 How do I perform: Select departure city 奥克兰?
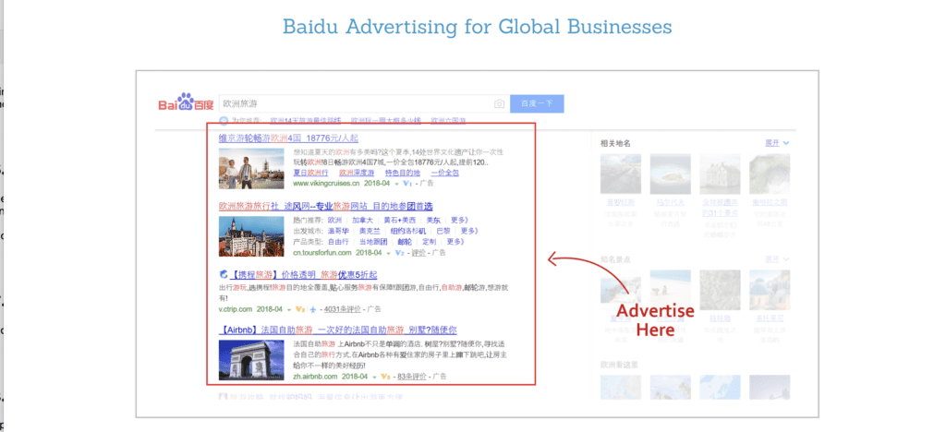click(x=370, y=231)
